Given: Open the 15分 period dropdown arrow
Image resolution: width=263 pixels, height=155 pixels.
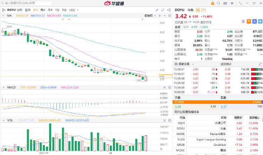Looking at the screenshot, I should 77,10.
